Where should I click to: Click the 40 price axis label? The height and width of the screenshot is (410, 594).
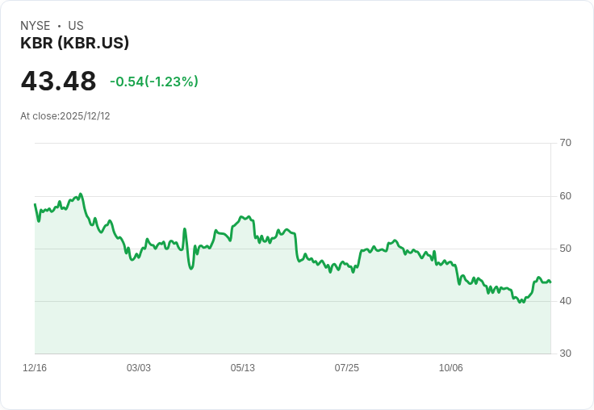(565, 301)
